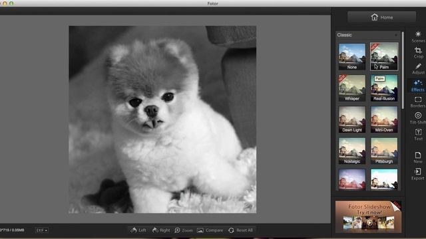
Task: Apply the Whisper effect thumbnail
Action: 352,88
